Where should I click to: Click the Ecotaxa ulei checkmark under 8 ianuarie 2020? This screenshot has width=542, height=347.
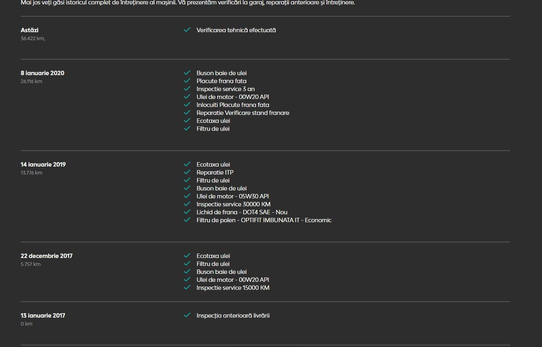click(x=187, y=120)
